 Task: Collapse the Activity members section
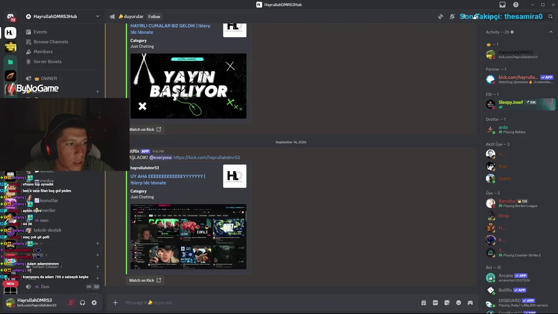point(551,32)
